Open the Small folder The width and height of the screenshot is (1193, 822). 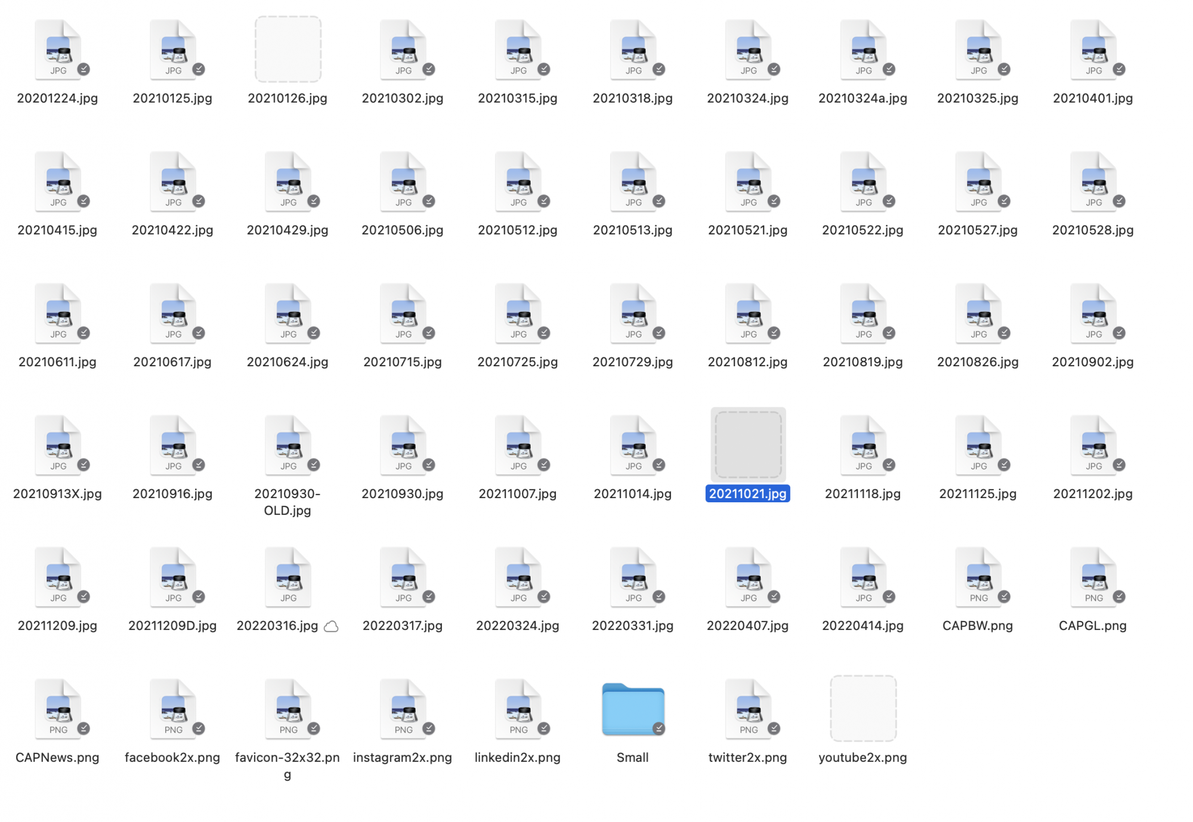pos(632,709)
